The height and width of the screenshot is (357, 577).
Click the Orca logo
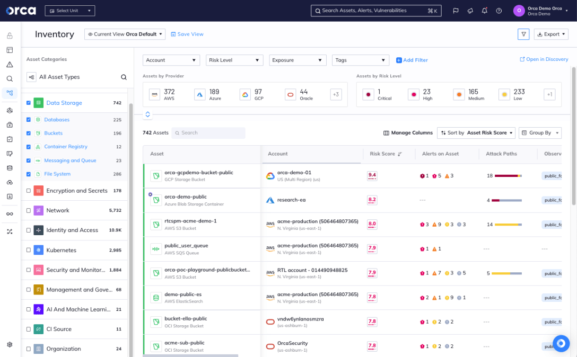21,11
